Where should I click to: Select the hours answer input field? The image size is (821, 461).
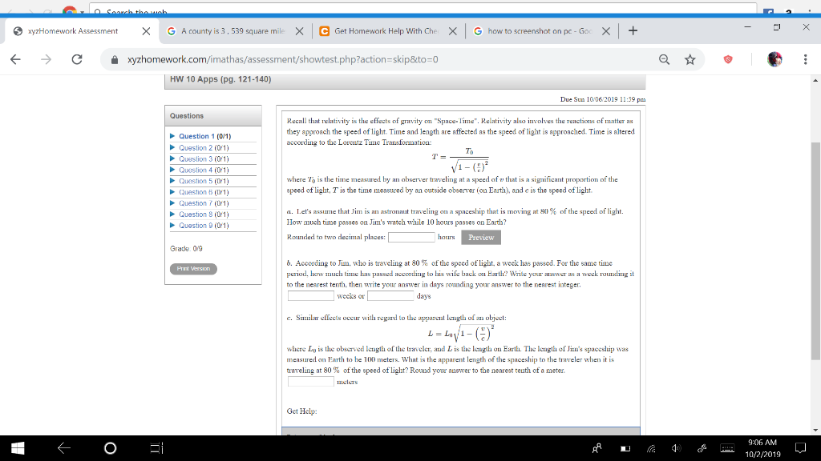[410, 237]
